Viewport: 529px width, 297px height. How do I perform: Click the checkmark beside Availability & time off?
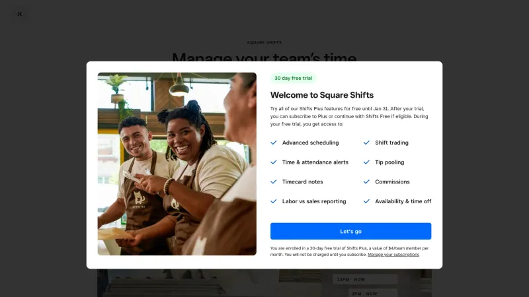tap(366, 201)
